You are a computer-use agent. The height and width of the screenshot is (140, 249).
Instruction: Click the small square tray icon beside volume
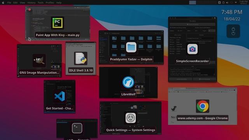click(223, 3)
